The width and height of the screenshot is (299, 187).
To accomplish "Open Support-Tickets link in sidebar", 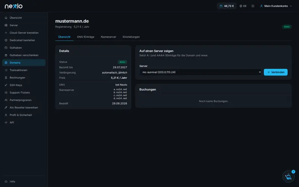I will point(24,92).
